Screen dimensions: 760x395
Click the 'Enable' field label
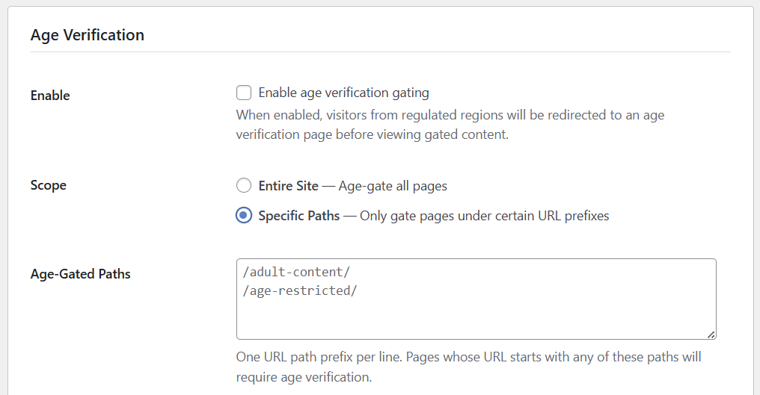point(50,96)
